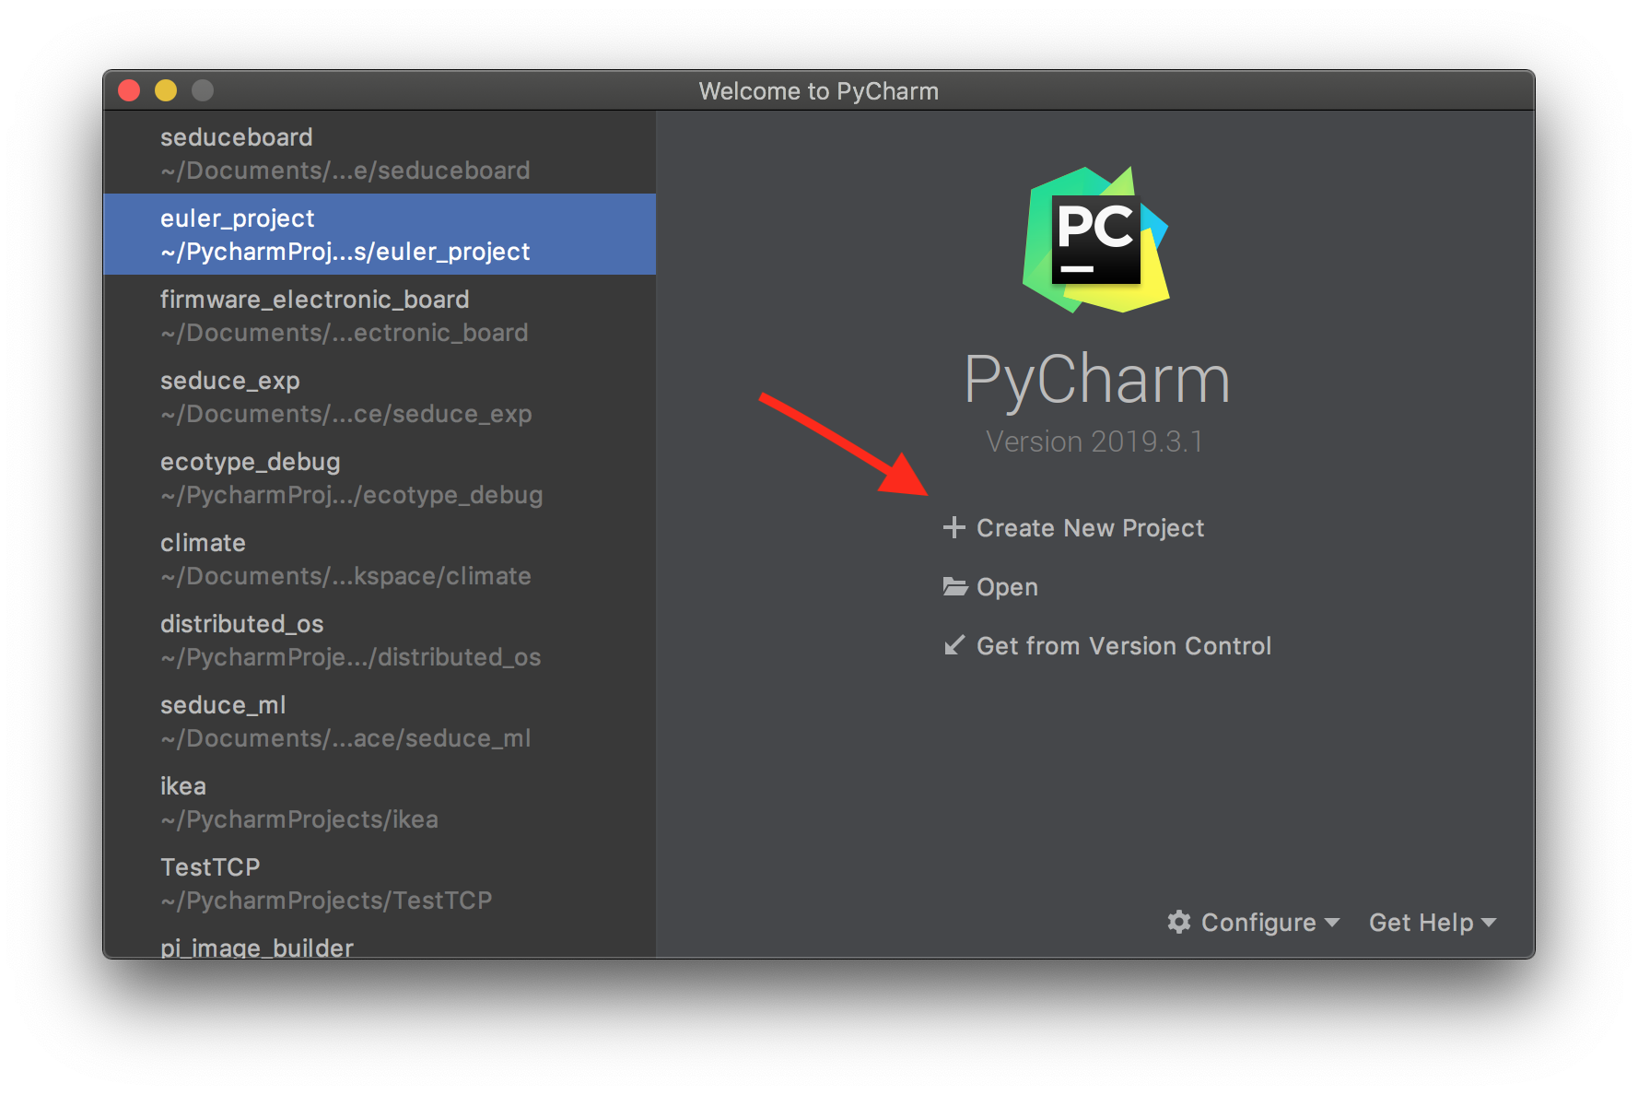Expand the Configure dropdown arrow

pyautogui.click(x=1331, y=923)
